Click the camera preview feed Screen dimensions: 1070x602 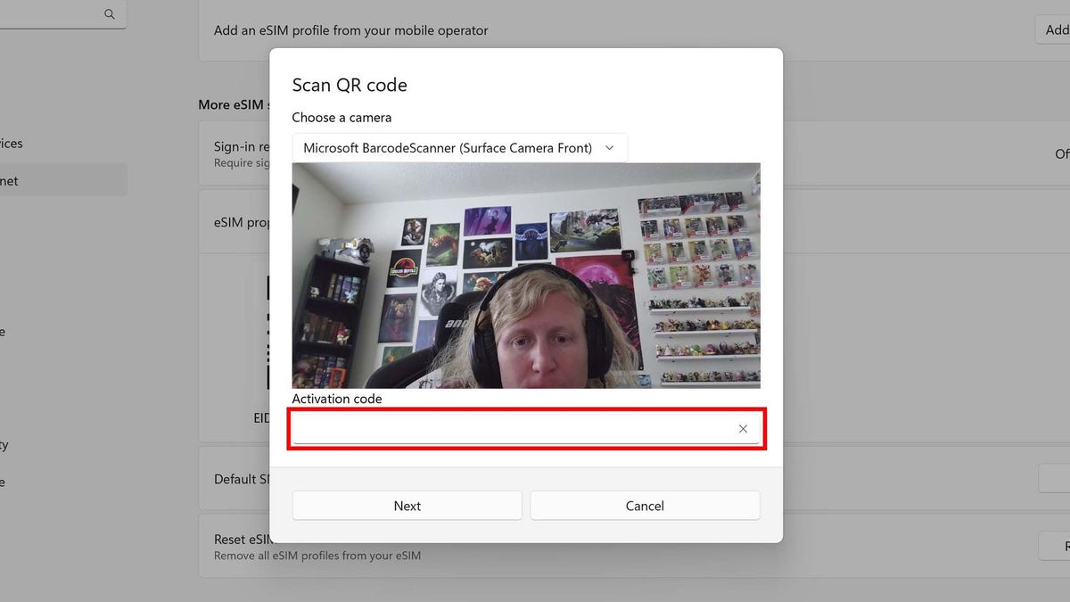[x=526, y=275]
